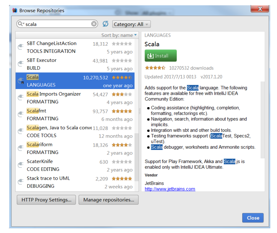Click the 'Updated 2017/7/13 0013' text
The height and width of the screenshot is (233, 277).
[170, 77]
